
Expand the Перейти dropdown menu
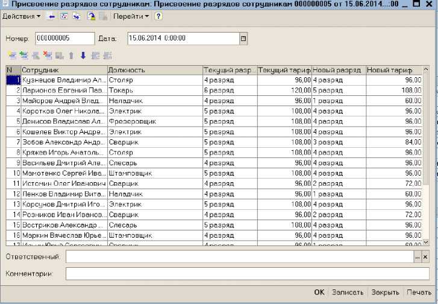131,16
